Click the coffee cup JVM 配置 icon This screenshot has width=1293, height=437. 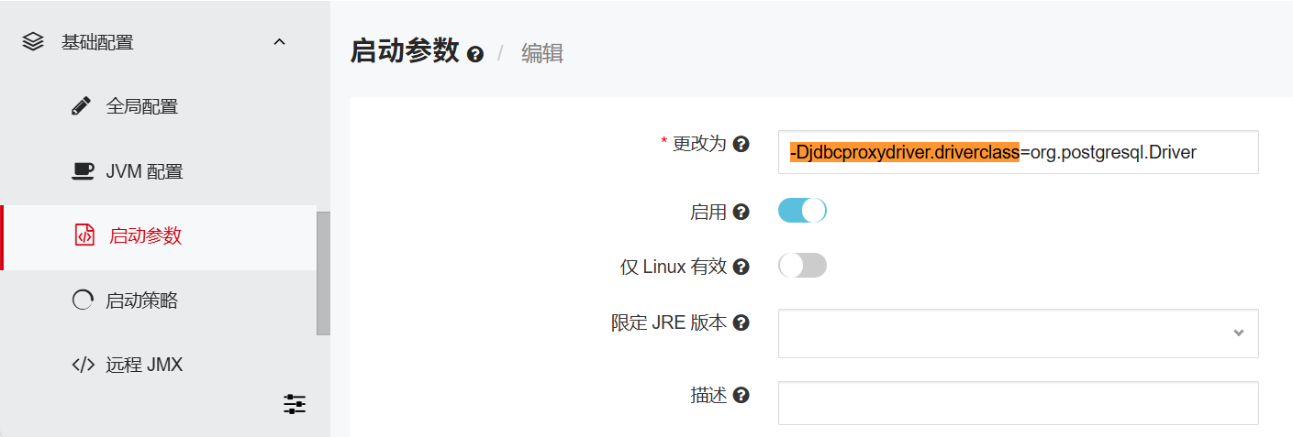(x=83, y=170)
